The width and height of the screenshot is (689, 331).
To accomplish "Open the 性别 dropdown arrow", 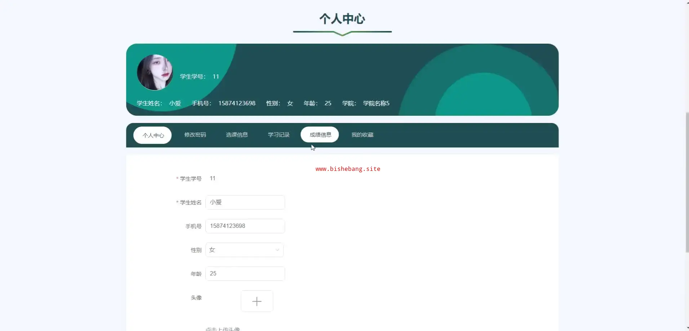I will (277, 250).
